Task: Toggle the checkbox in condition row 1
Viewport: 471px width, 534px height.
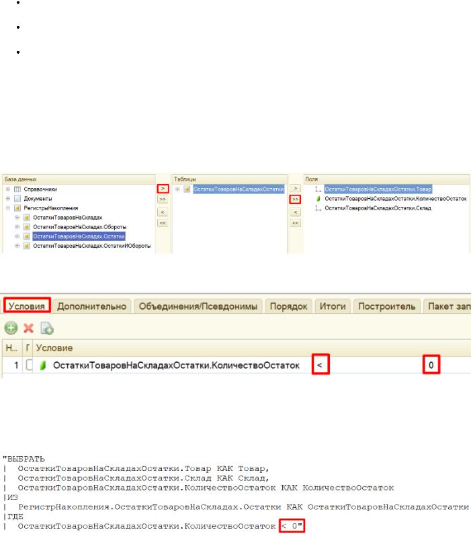Action: [x=28, y=365]
